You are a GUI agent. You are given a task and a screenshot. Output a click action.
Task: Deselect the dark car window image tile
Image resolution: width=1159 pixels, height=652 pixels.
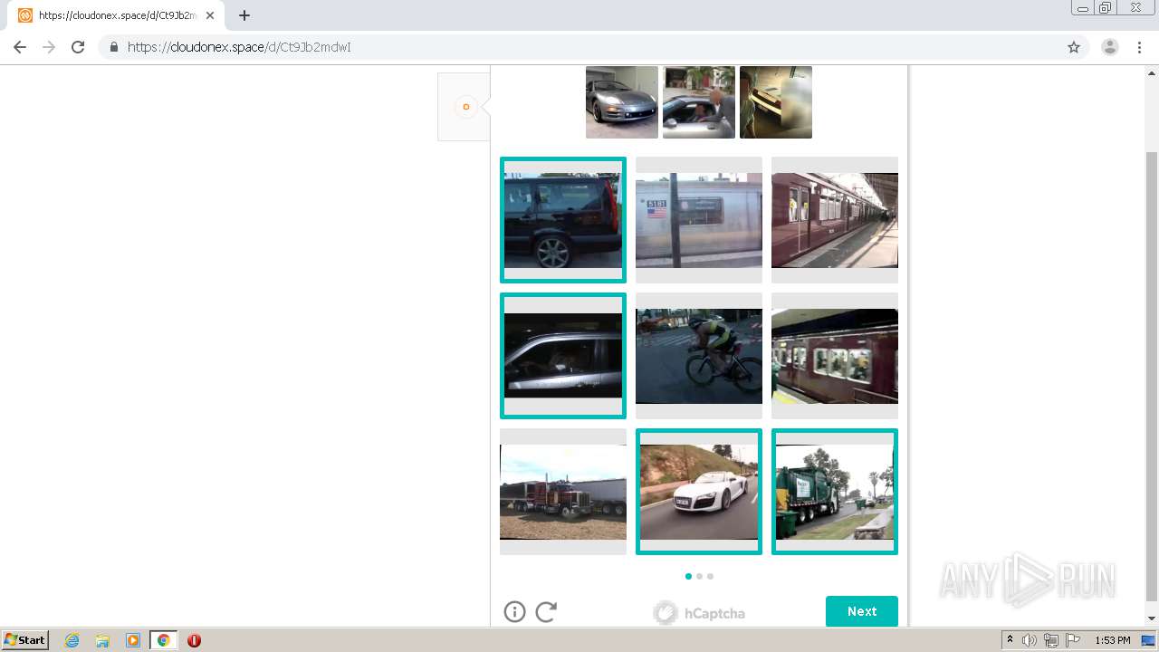coord(563,356)
